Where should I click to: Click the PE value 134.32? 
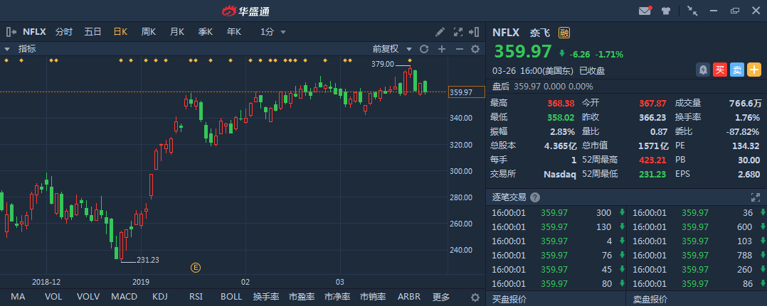pyautogui.click(x=744, y=146)
